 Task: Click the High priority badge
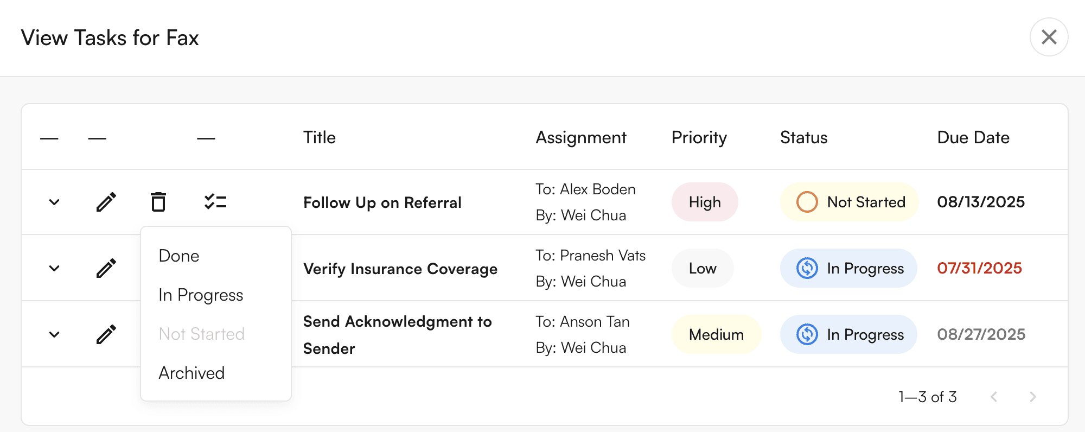(x=704, y=202)
